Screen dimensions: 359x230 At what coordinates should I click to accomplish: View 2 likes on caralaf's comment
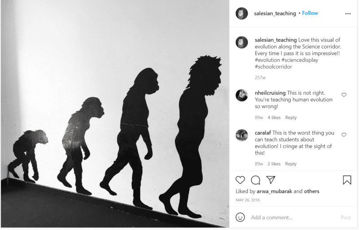pos(274,164)
